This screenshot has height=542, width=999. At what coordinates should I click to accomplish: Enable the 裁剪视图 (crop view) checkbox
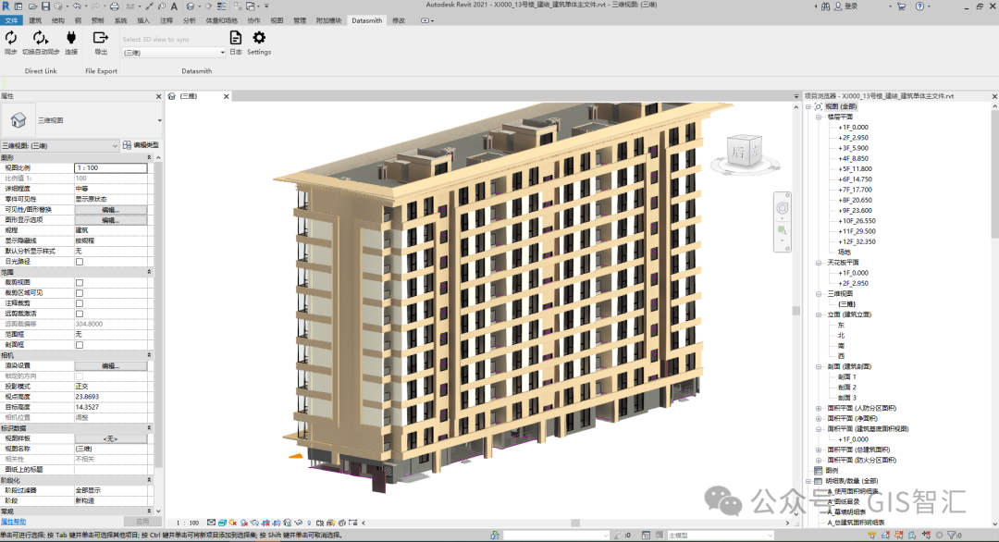point(80,282)
